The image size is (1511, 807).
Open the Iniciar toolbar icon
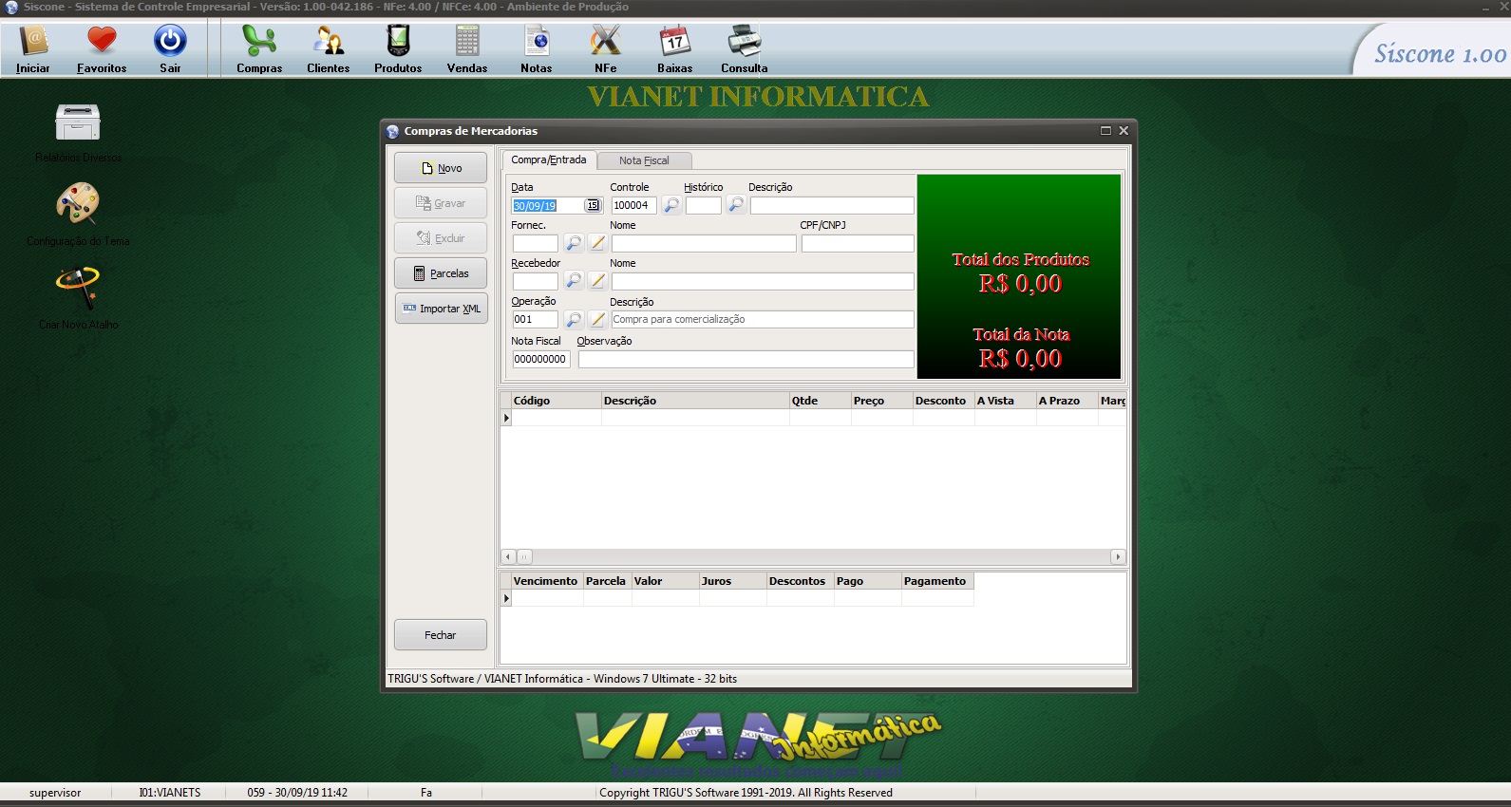point(33,48)
